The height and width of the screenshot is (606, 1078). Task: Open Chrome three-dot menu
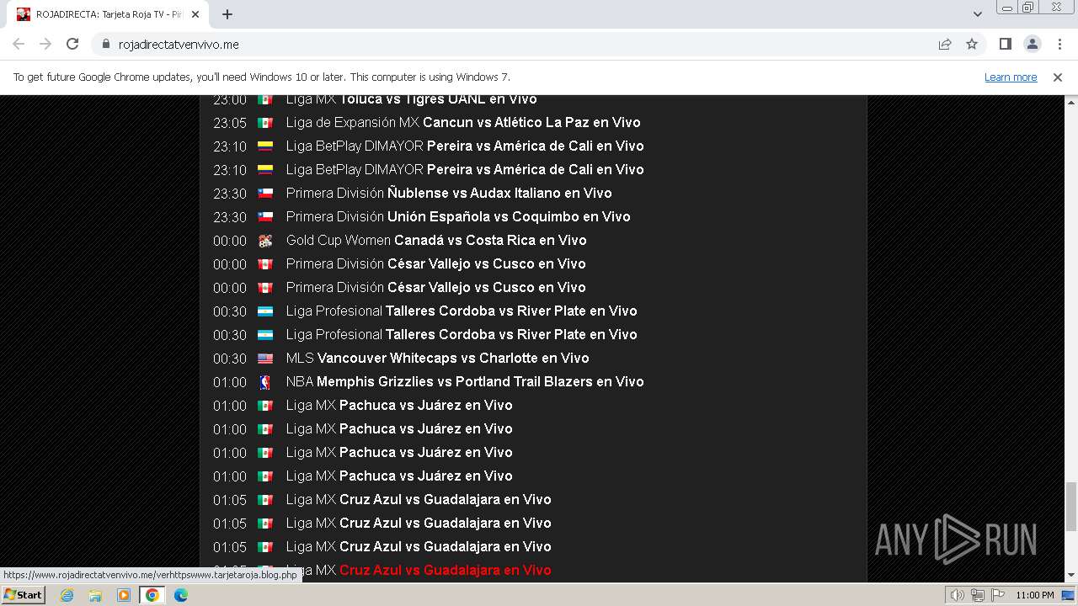click(1059, 44)
